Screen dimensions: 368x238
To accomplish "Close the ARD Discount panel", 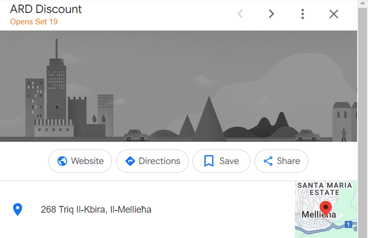I will pos(333,14).
